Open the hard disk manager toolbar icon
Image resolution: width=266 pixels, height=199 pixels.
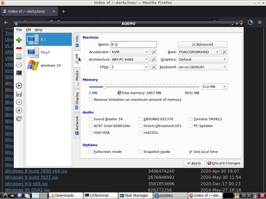pyautogui.click(x=19, y=56)
